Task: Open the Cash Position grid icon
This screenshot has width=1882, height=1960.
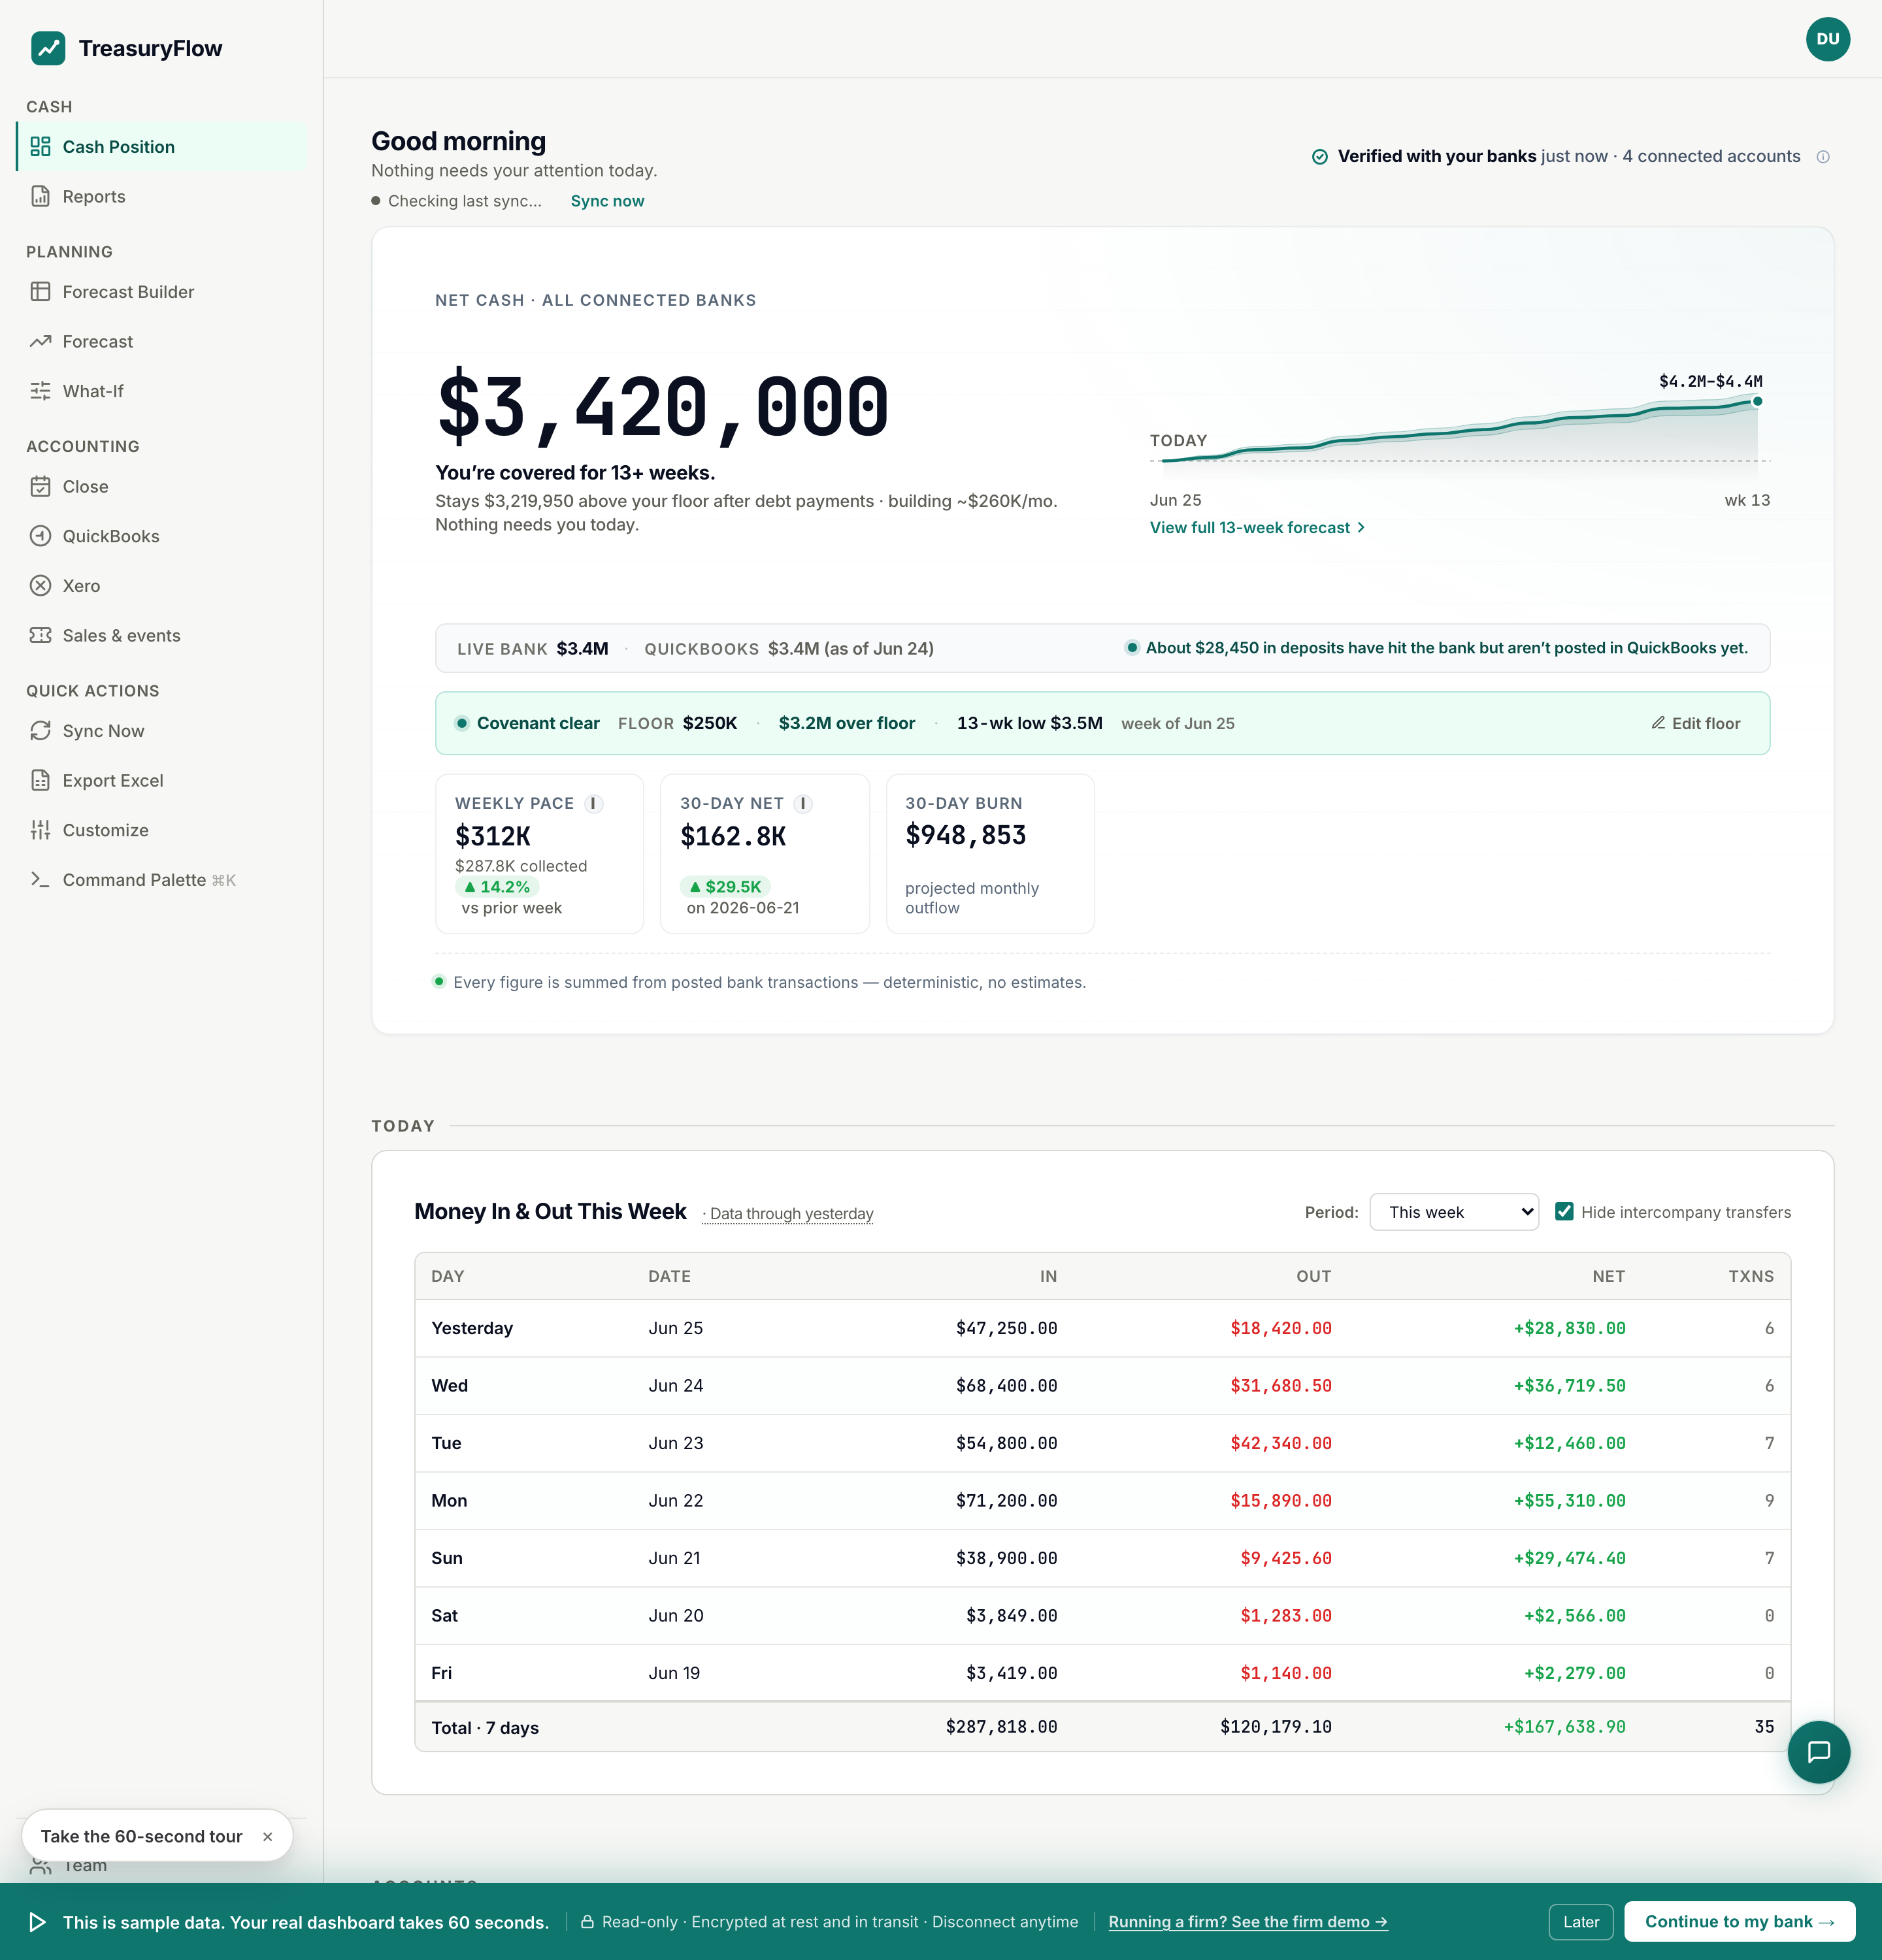Action: coord(40,147)
